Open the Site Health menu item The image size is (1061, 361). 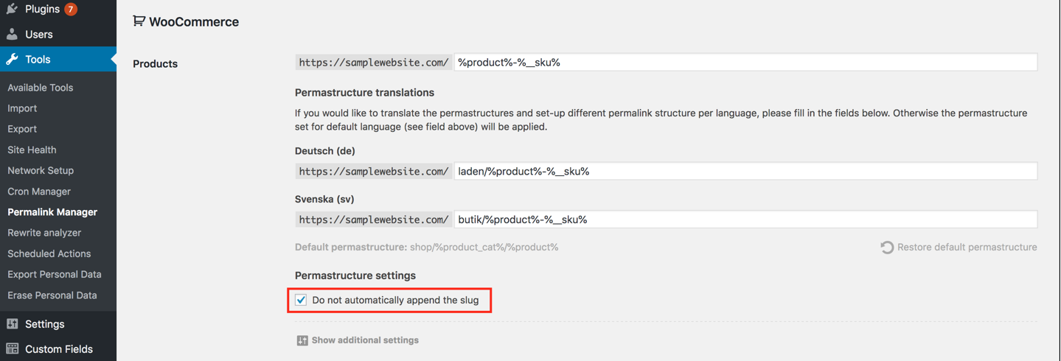32,150
